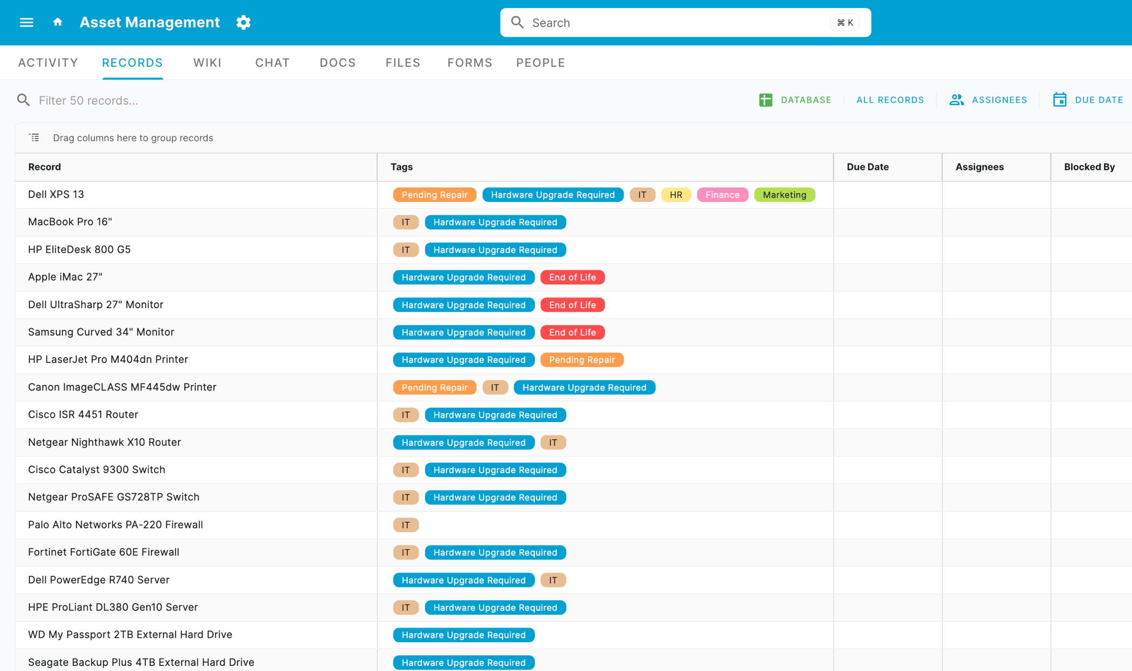Click the drag columns grouping area text

tap(133, 138)
